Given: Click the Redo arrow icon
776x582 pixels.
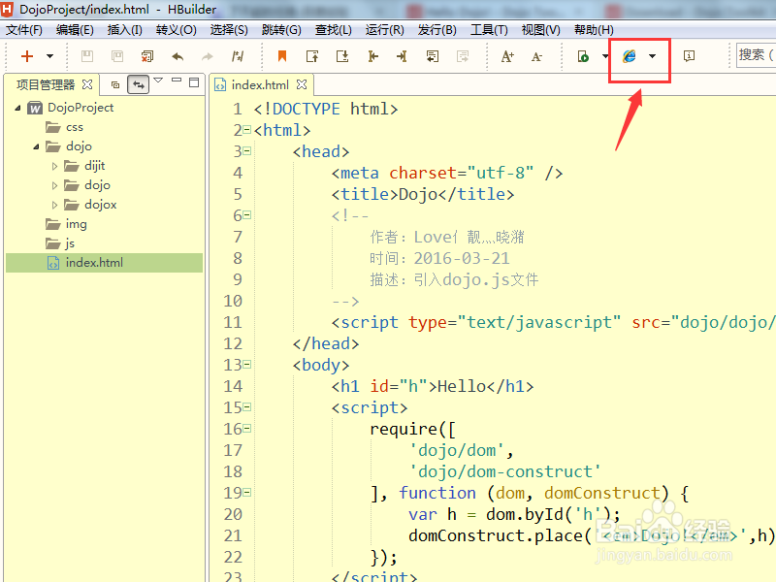Looking at the screenshot, I should click(208, 56).
